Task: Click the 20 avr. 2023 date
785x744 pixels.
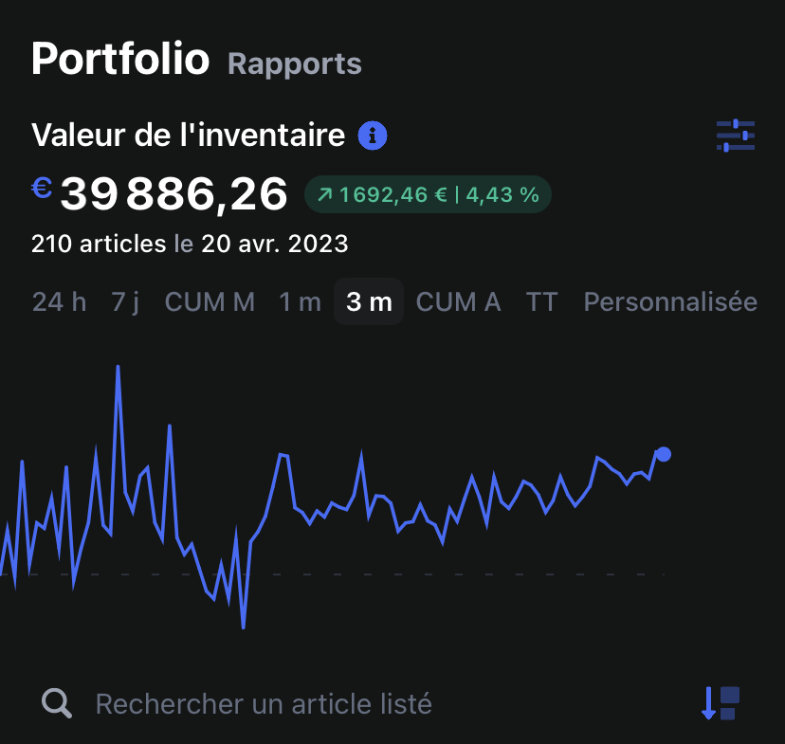Action: [x=274, y=244]
